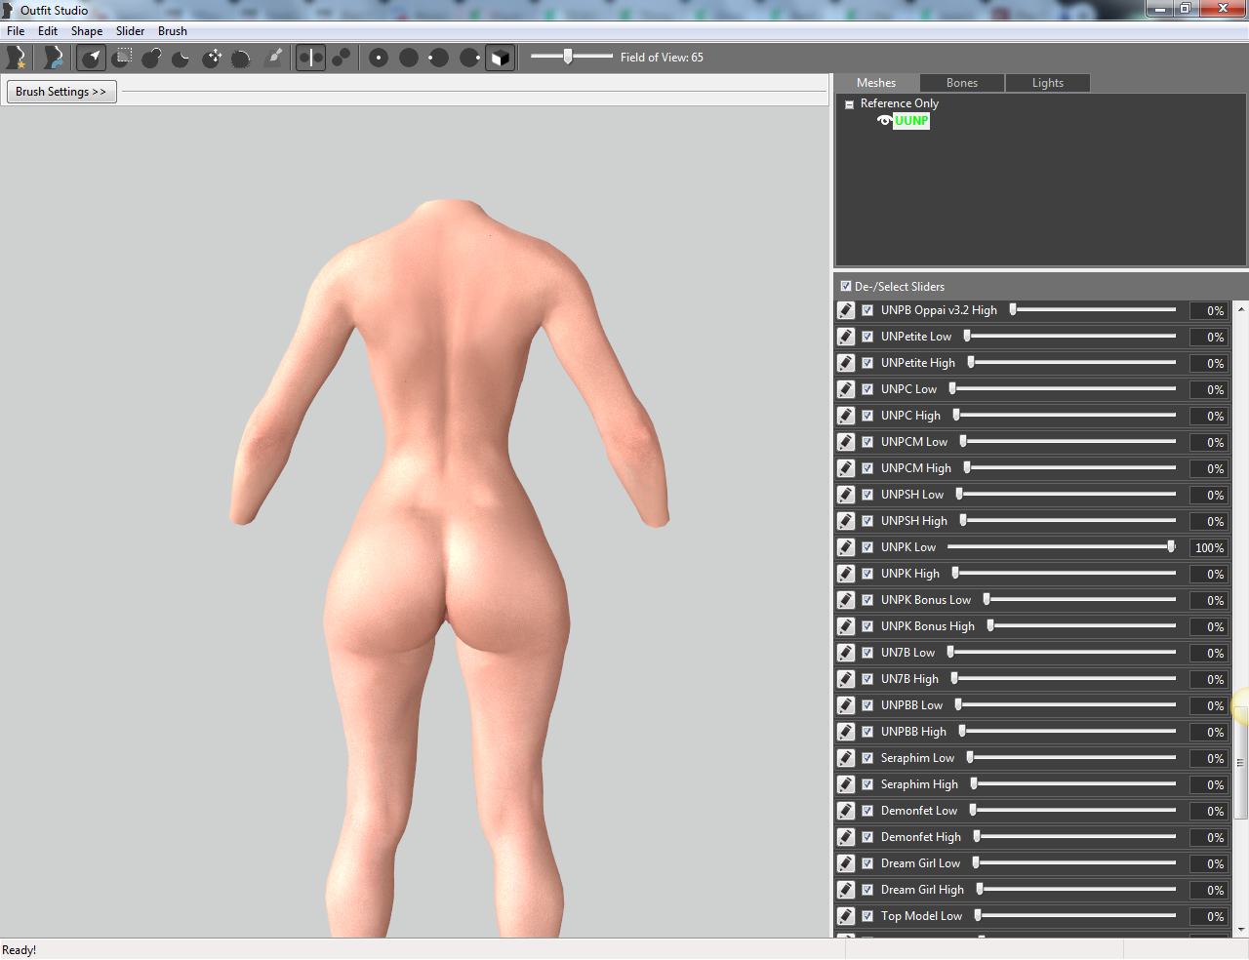Toggle perspective view cube icon
Viewport: 1249px width, 960px height.
point(500,58)
